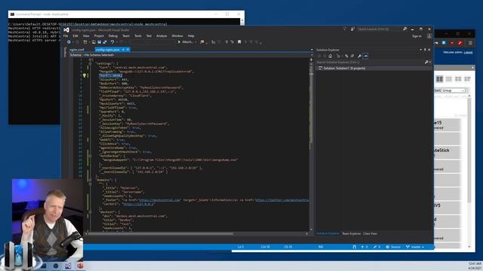Open the Test menu
Viewport: 483px width, 271px height.
149,36
